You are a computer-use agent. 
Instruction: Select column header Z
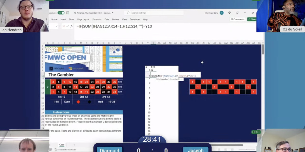(154, 43)
